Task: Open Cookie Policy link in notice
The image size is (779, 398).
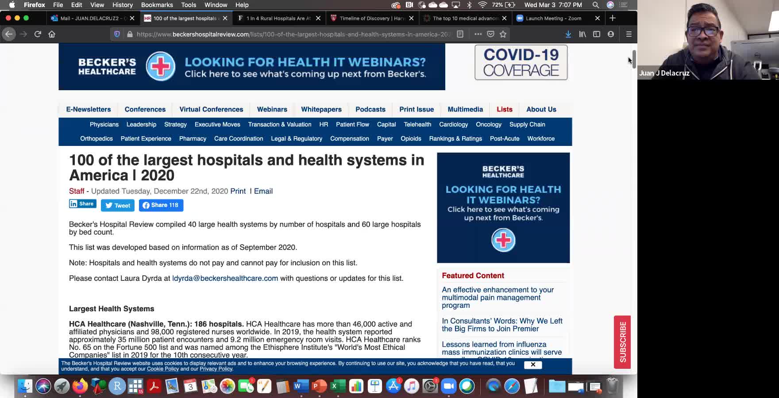Action: coord(163,369)
